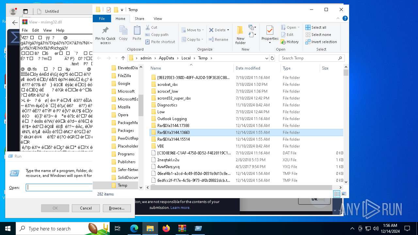Select the Home ribbon tab
The image size is (418, 235).
point(121,19)
